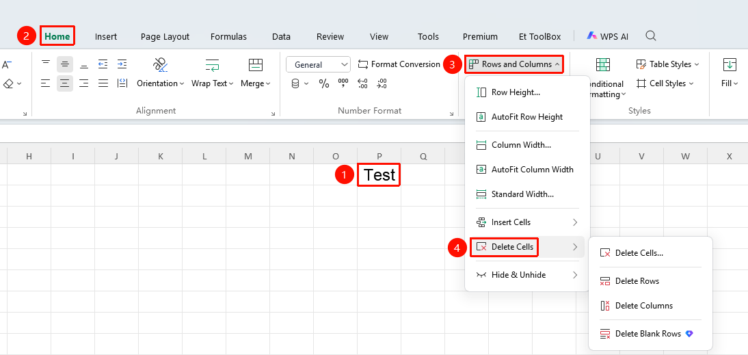
Task: Click the Merge cells icon
Action: tap(256, 65)
